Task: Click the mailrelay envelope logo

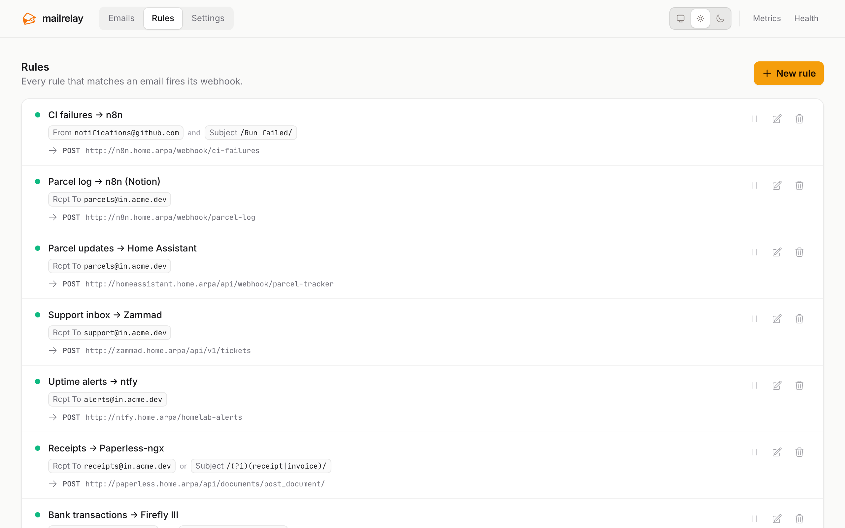Action: click(x=29, y=18)
